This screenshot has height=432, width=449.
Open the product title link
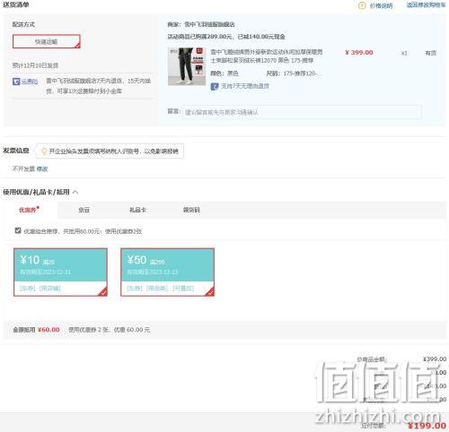[267, 56]
